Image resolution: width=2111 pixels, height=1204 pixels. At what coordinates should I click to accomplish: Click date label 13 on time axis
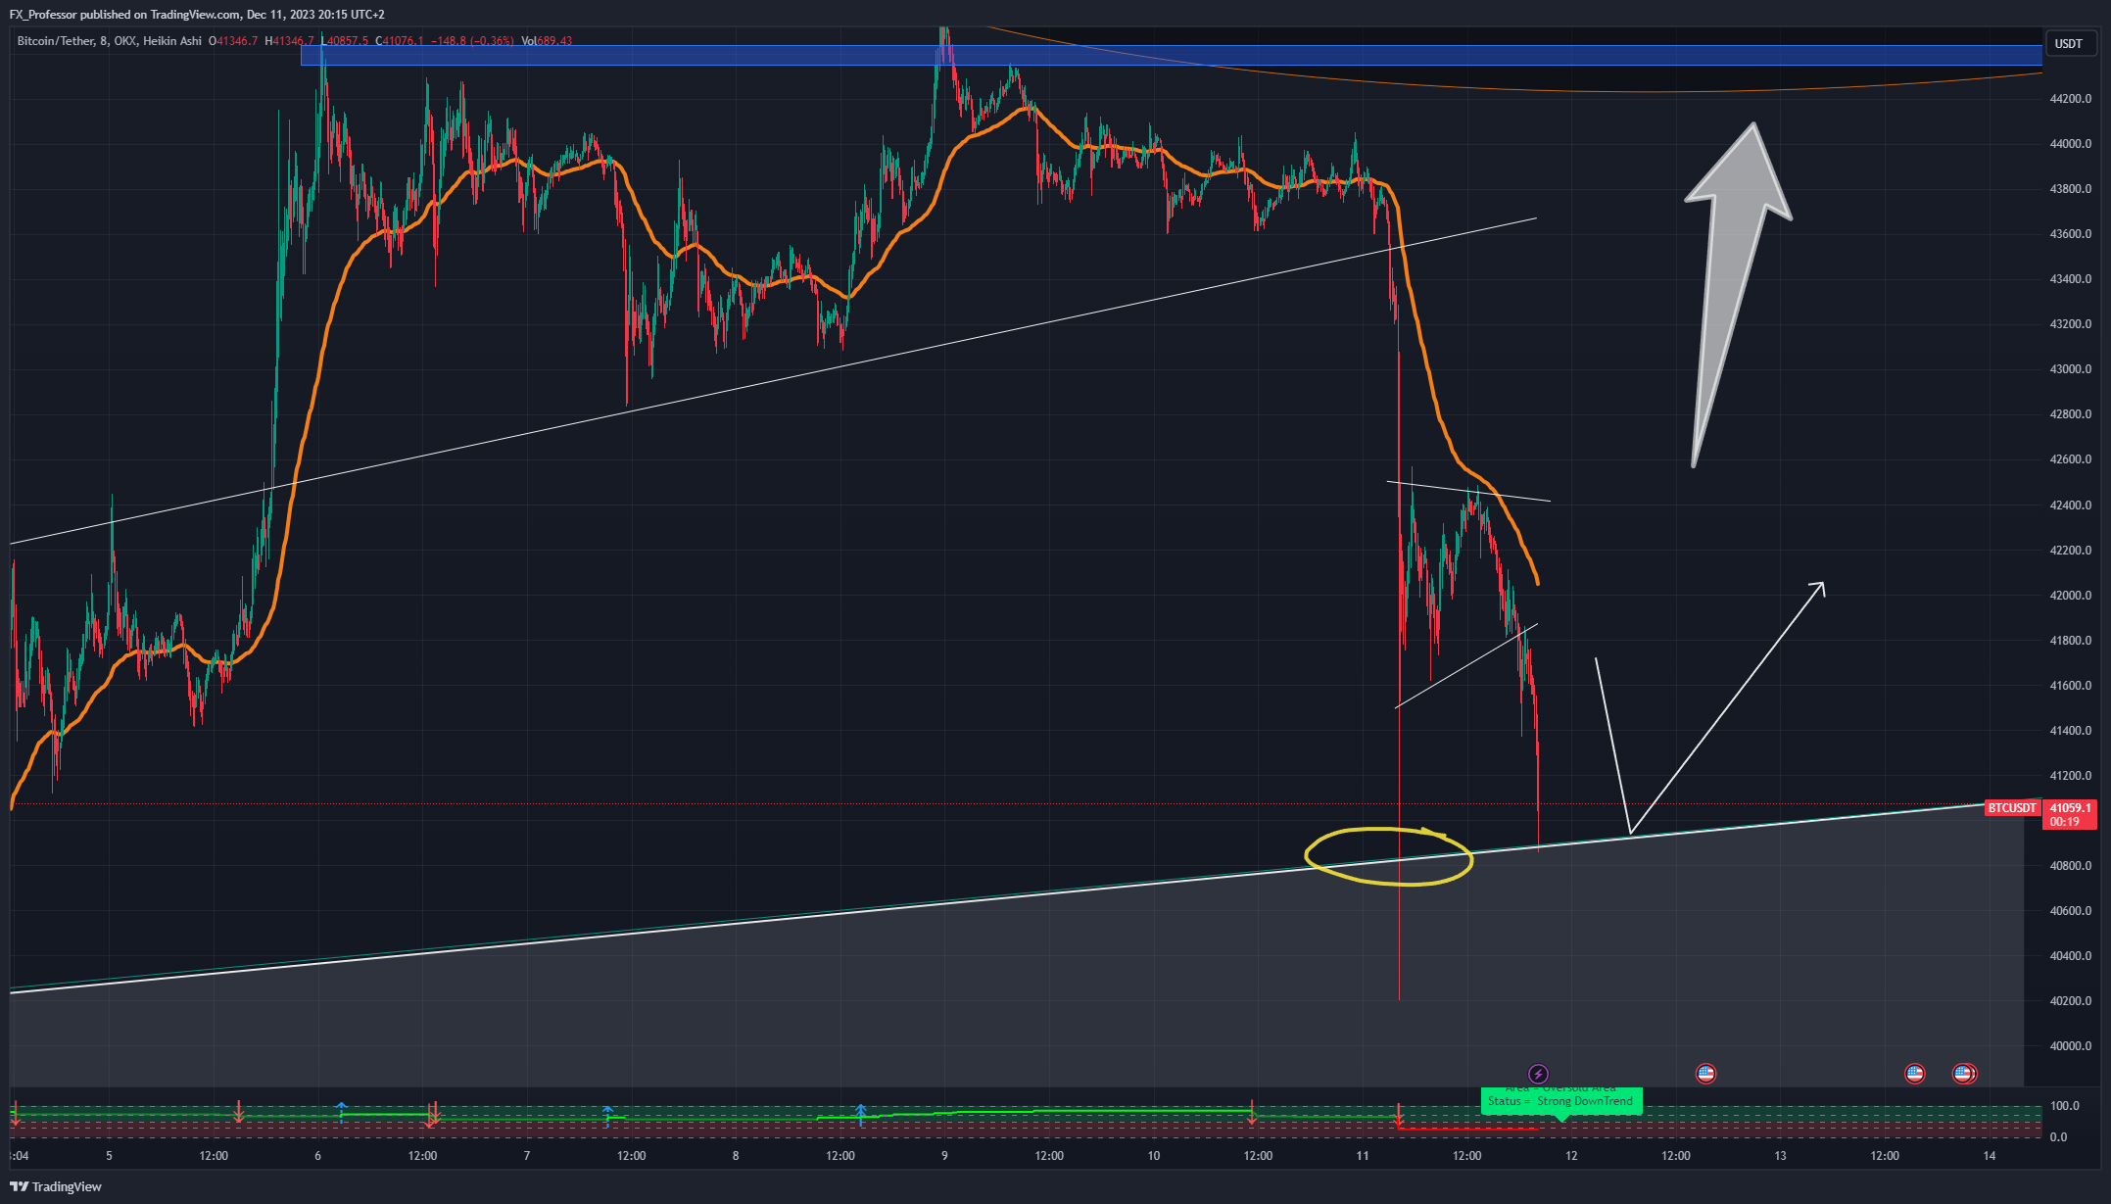tap(1780, 1156)
